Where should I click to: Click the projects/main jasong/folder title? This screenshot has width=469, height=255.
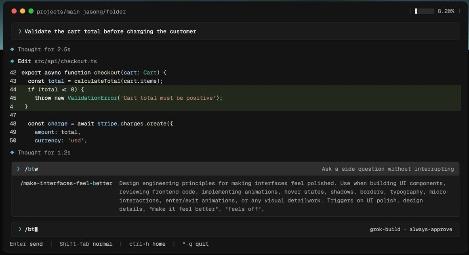pos(81,12)
